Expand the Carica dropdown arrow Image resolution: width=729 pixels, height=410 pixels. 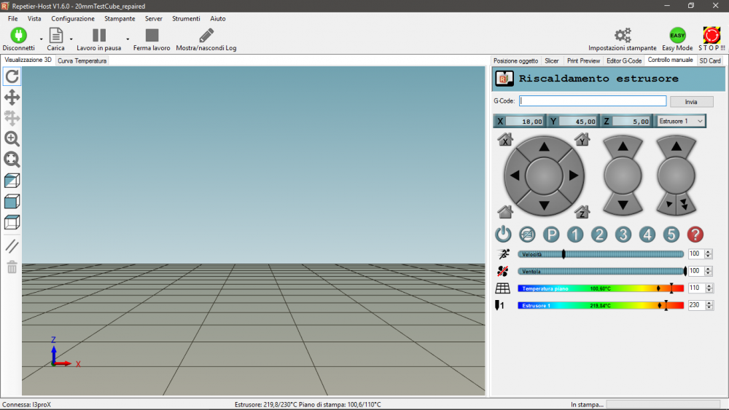click(71, 39)
